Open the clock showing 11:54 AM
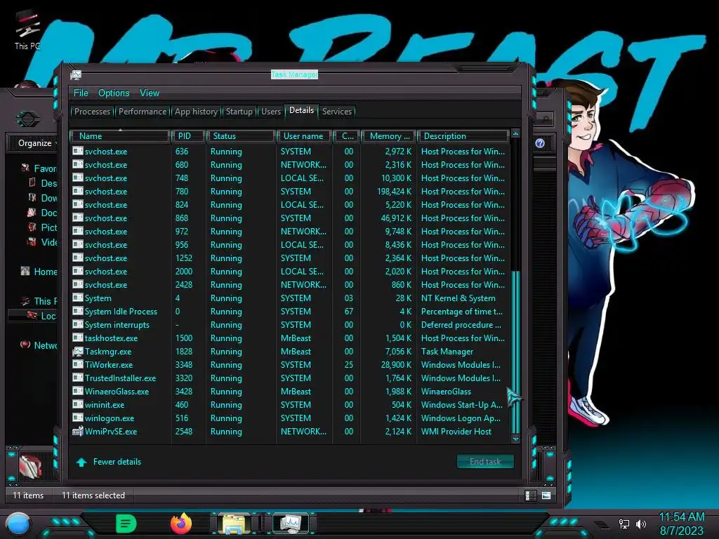 click(x=682, y=517)
